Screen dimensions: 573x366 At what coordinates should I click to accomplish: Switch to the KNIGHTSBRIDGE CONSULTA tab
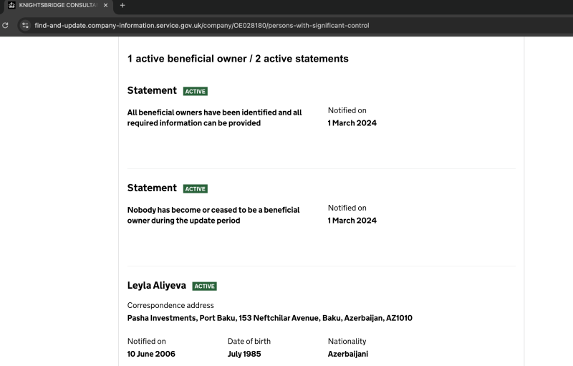(x=58, y=5)
